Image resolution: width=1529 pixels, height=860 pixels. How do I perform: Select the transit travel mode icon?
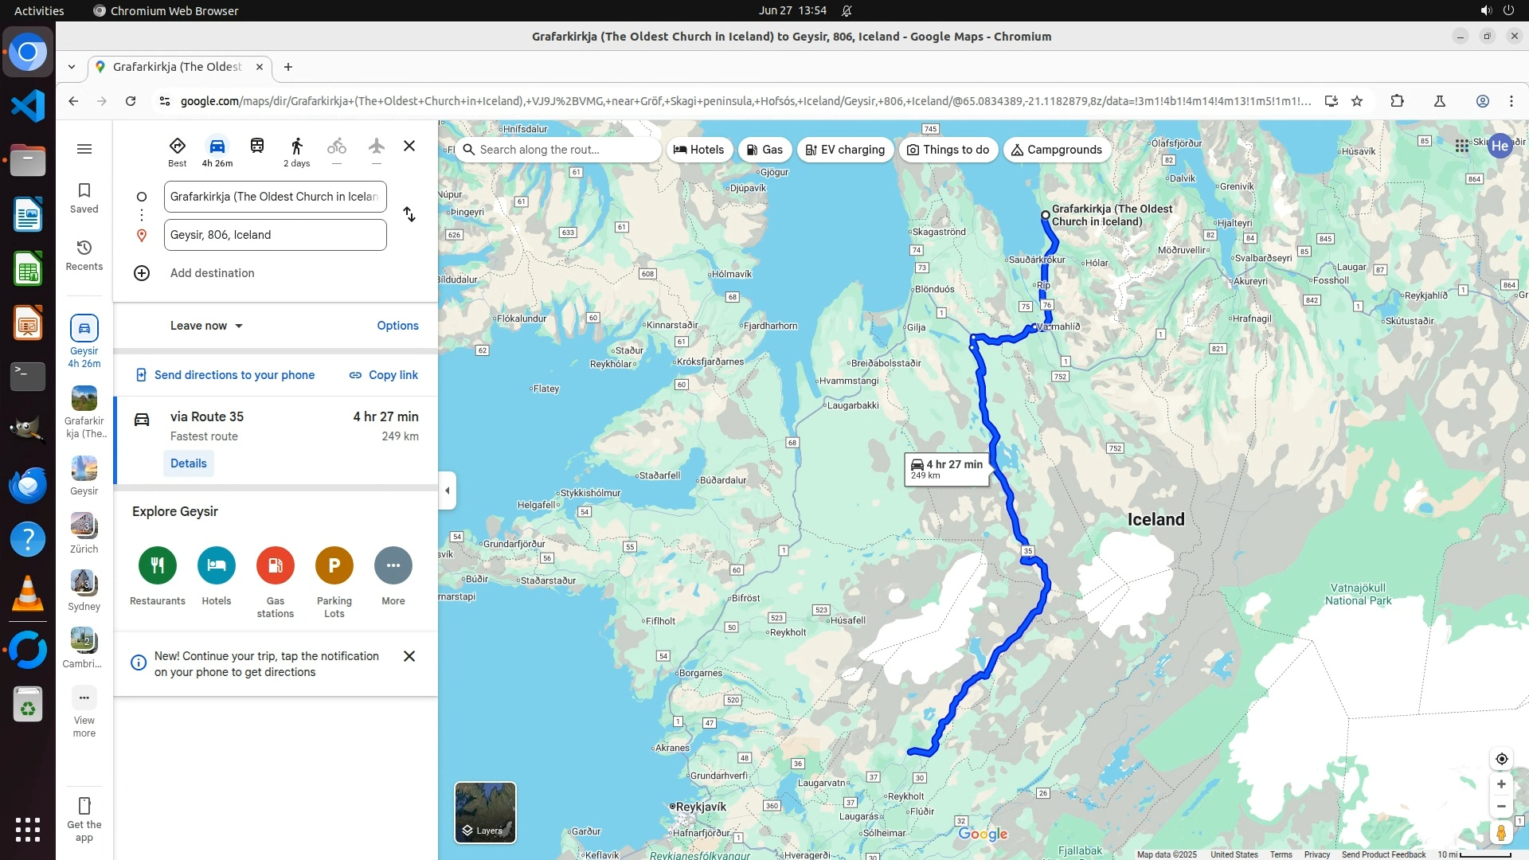256,147
